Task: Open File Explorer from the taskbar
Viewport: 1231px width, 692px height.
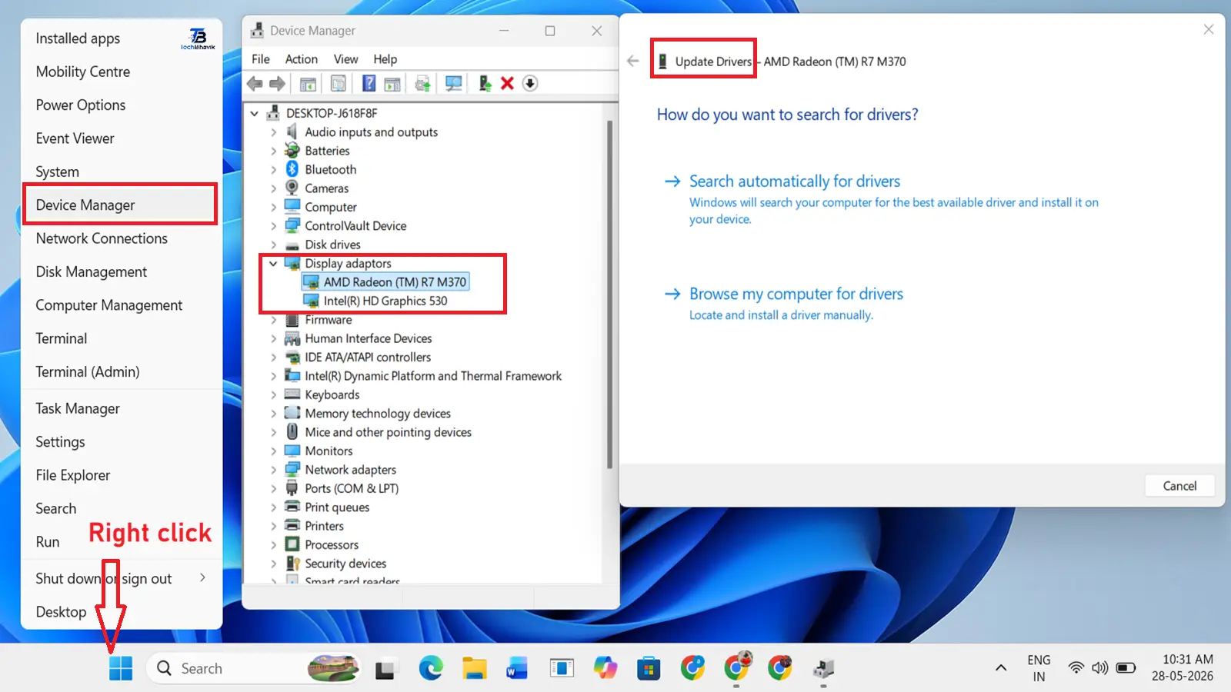Action: click(x=474, y=668)
